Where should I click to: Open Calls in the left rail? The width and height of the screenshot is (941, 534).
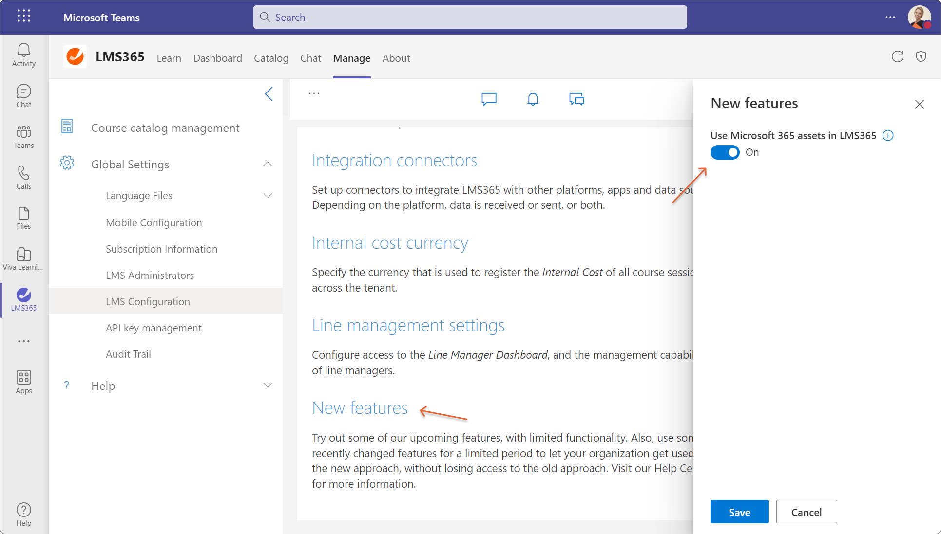(24, 178)
